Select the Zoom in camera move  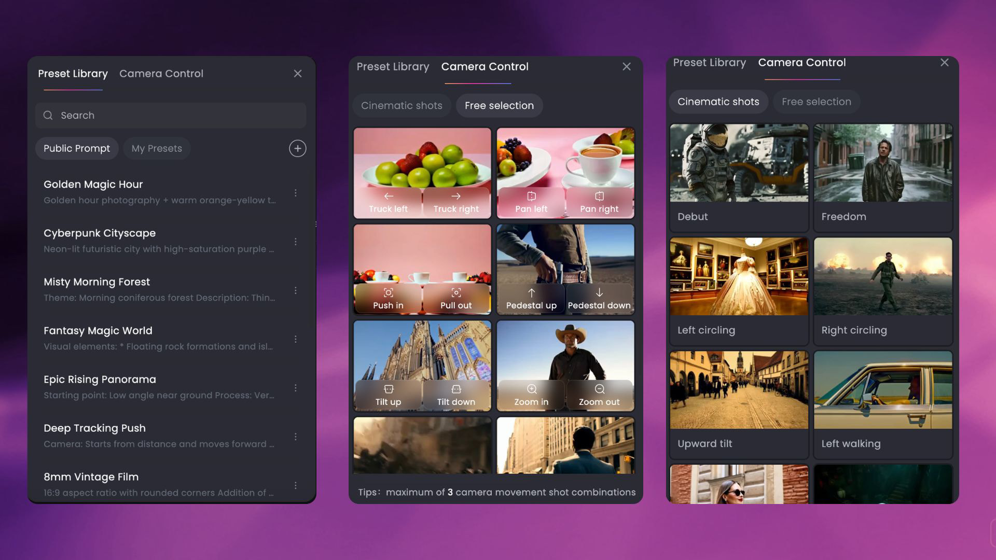[531, 396]
